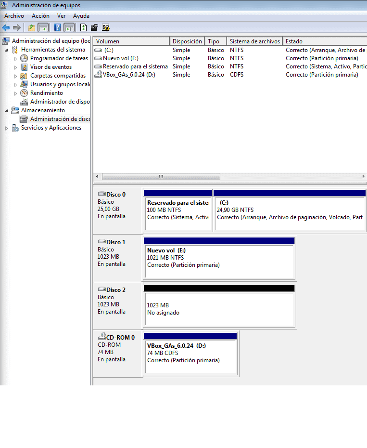This screenshot has height=448, width=367.
Task: Expand Servicios y Aplicaciones tree node
Action: tap(6, 128)
